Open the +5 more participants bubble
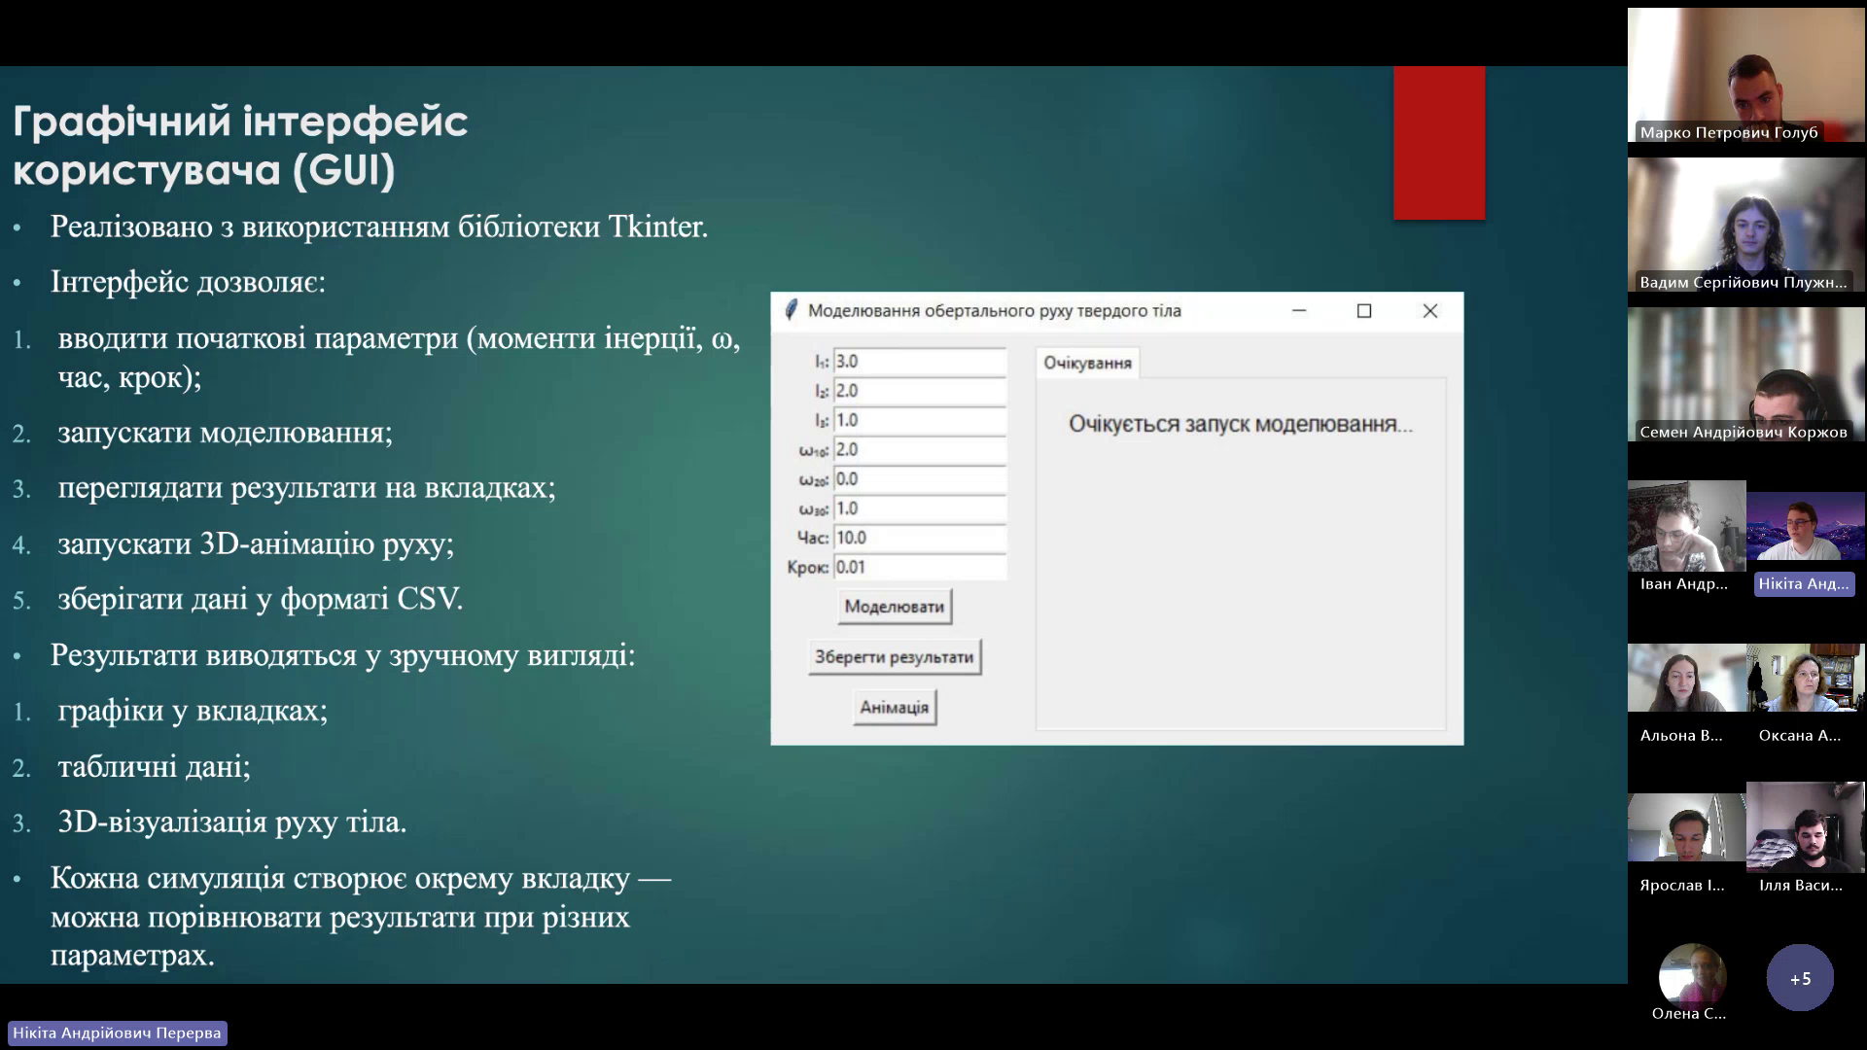Viewport: 1867px width, 1050px height. 1800,978
